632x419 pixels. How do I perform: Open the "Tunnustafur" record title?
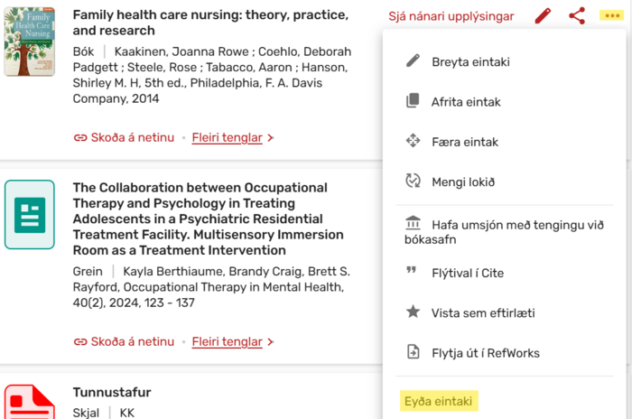tap(112, 393)
